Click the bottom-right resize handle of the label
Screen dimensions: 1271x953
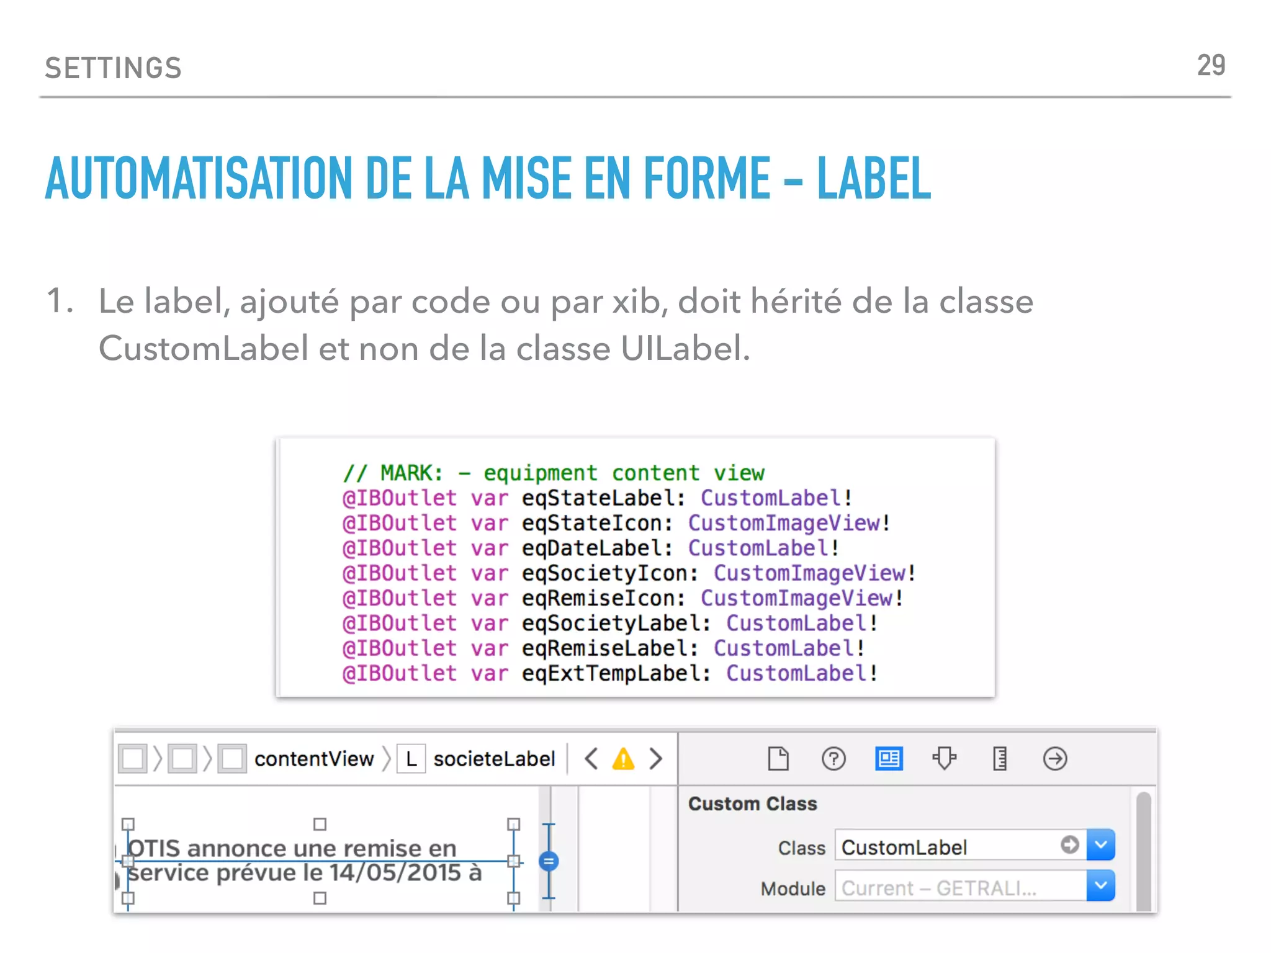(513, 898)
